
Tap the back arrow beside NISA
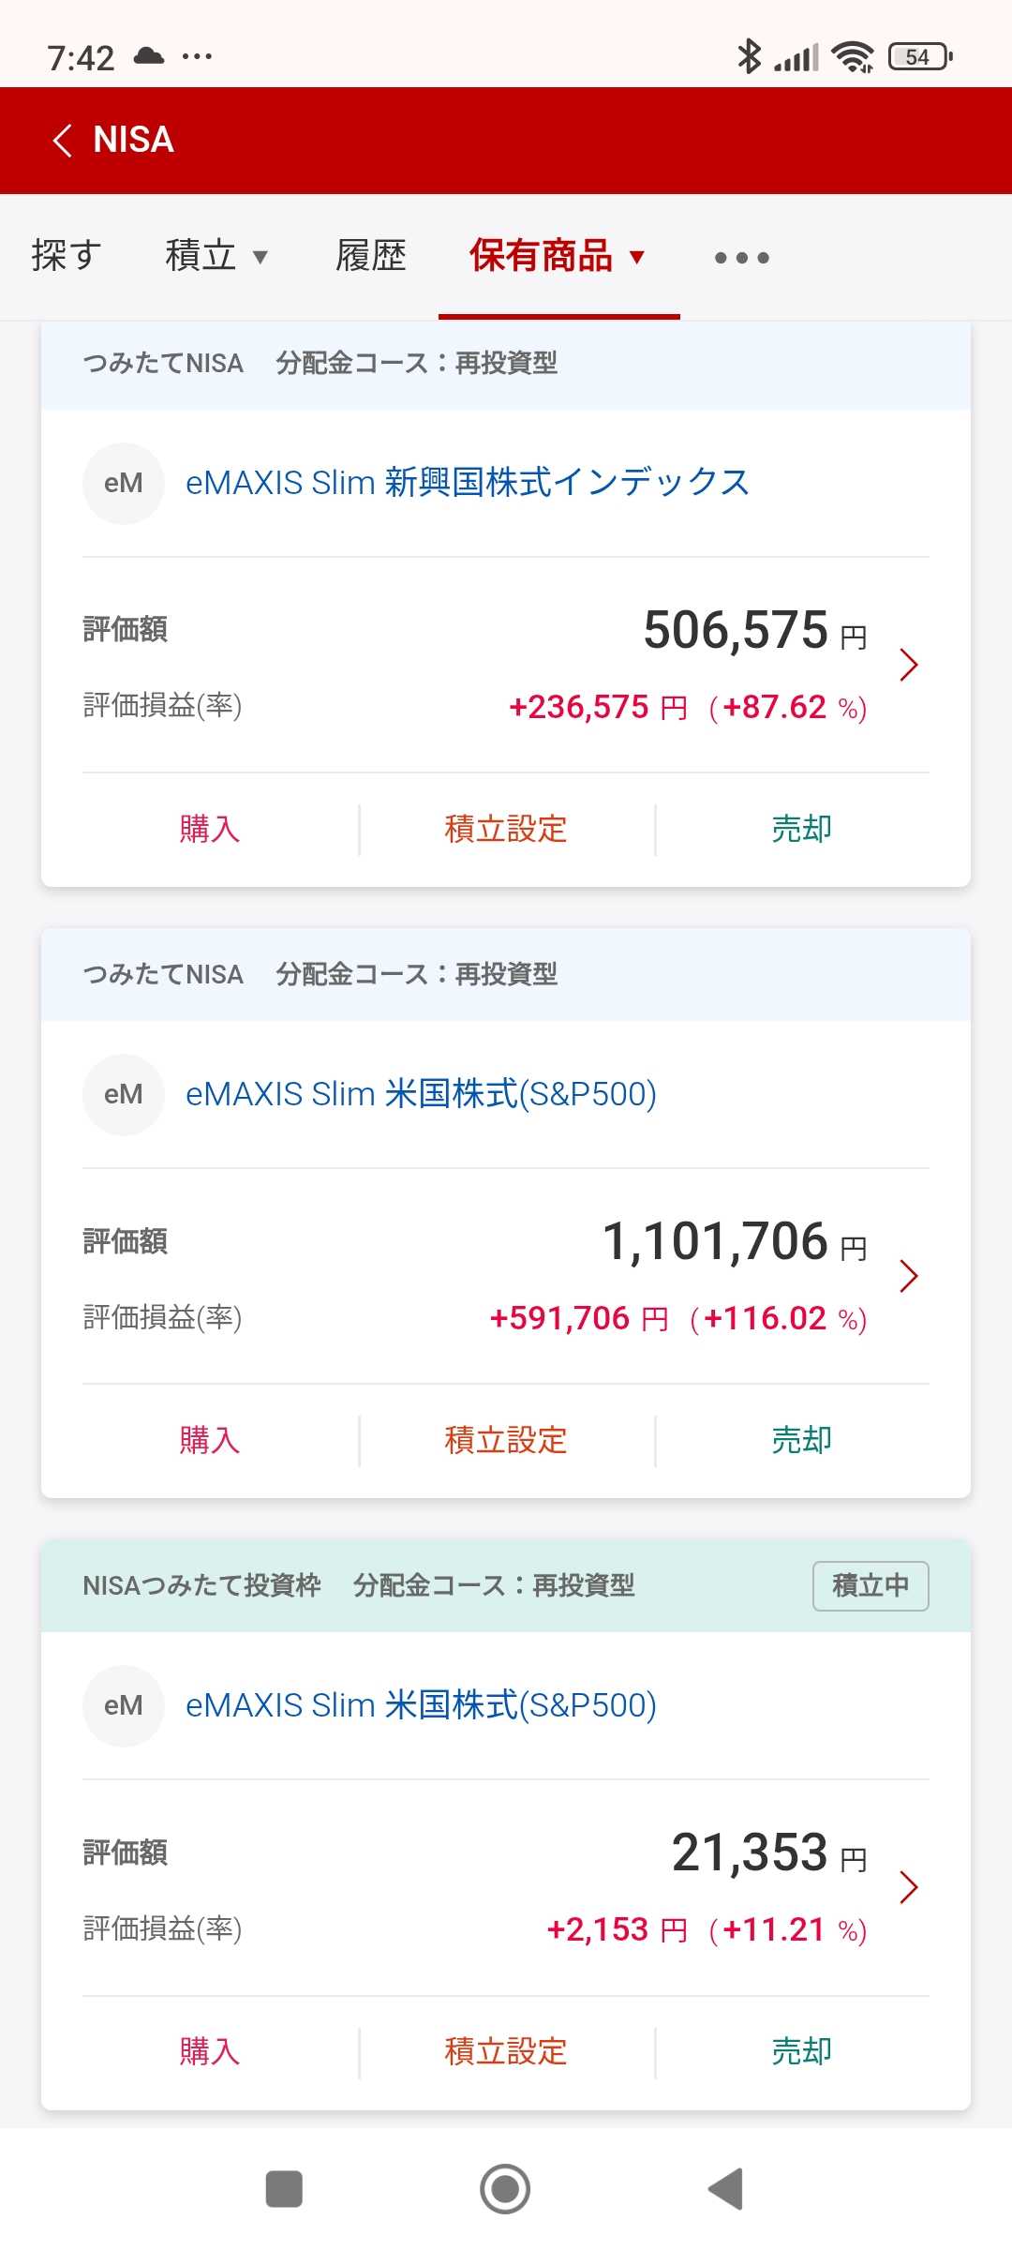coord(63,141)
